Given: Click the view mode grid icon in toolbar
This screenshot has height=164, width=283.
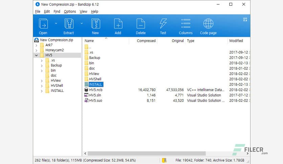Looking at the screenshot, I should pos(245,19).
